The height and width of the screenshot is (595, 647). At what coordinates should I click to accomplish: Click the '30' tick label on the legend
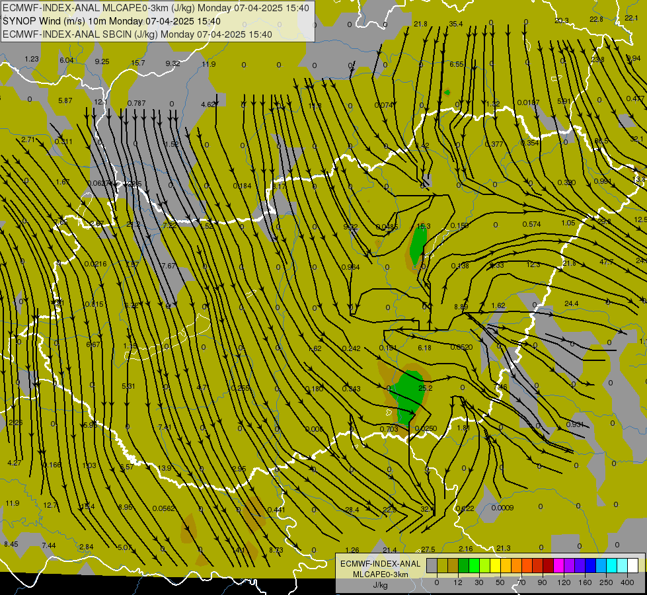479,582
